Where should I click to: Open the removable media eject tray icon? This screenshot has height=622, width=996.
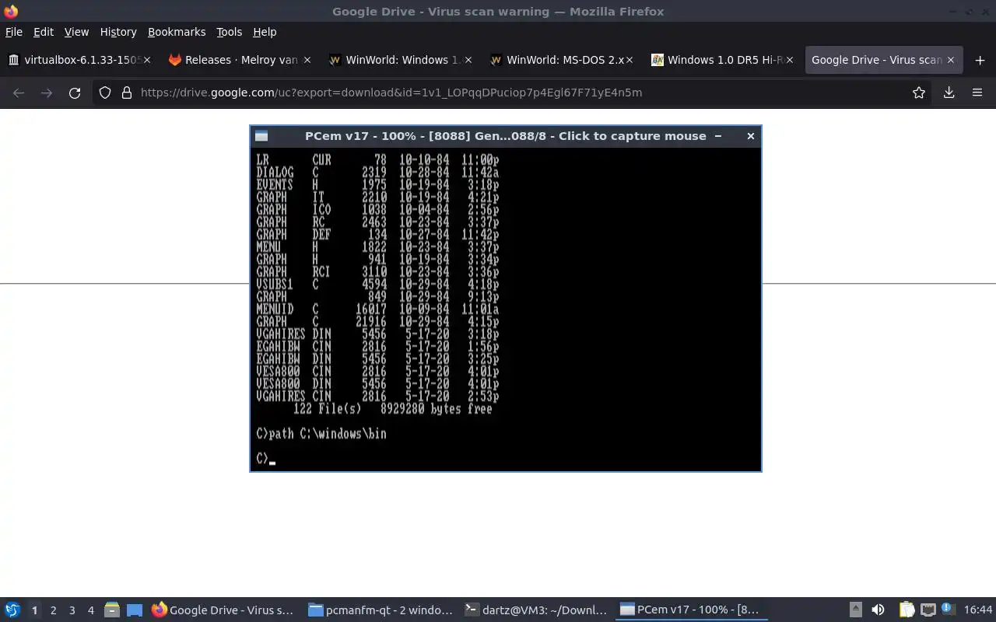[x=855, y=610]
